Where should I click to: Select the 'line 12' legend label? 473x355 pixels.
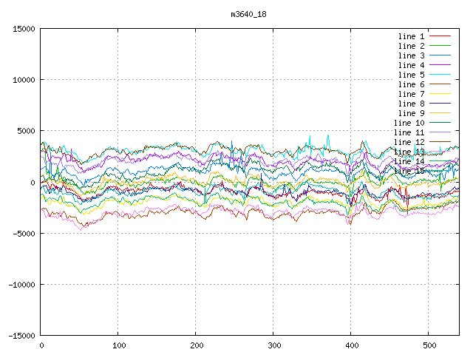point(409,142)
